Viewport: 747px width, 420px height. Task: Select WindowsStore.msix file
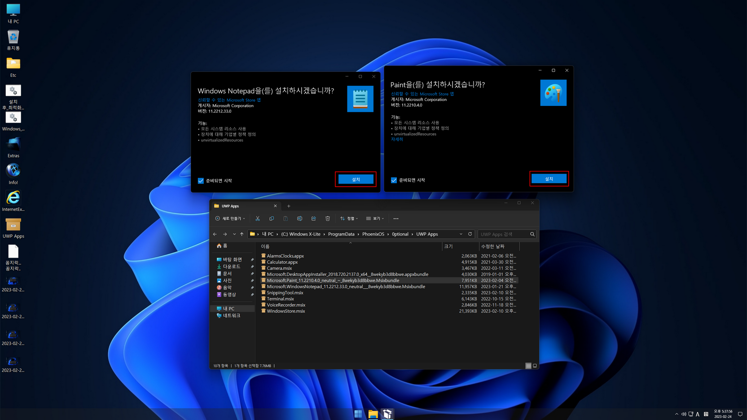286,311
